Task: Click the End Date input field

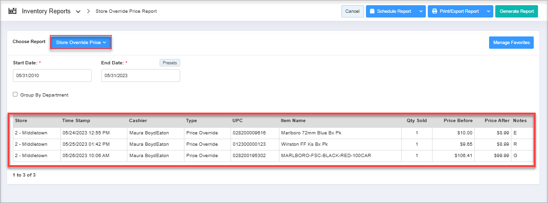Action: click(x=141, y=76)
